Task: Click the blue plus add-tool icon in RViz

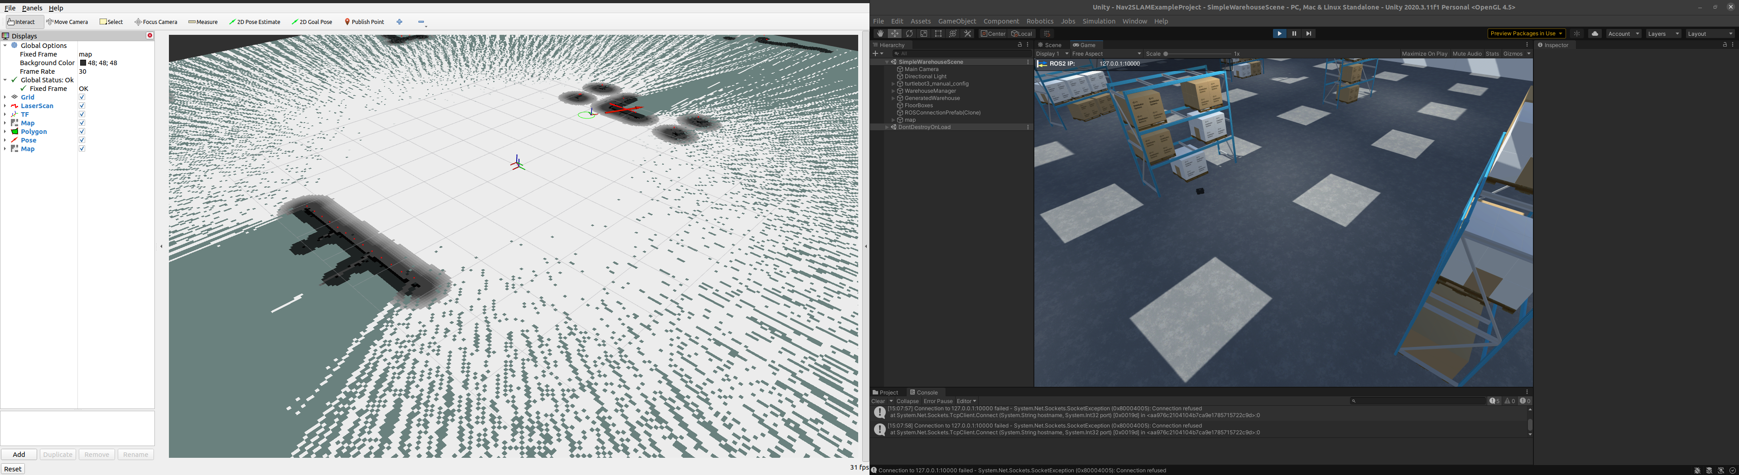Action: pyautogui.click(x=399, y=22)
